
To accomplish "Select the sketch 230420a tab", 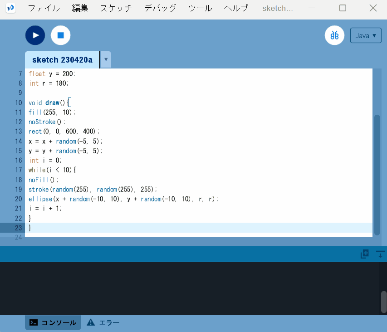I will point(62,60).
